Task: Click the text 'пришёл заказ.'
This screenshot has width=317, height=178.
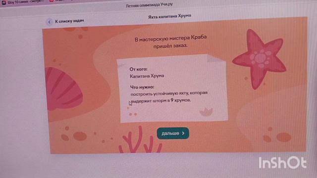Action: 170,46
